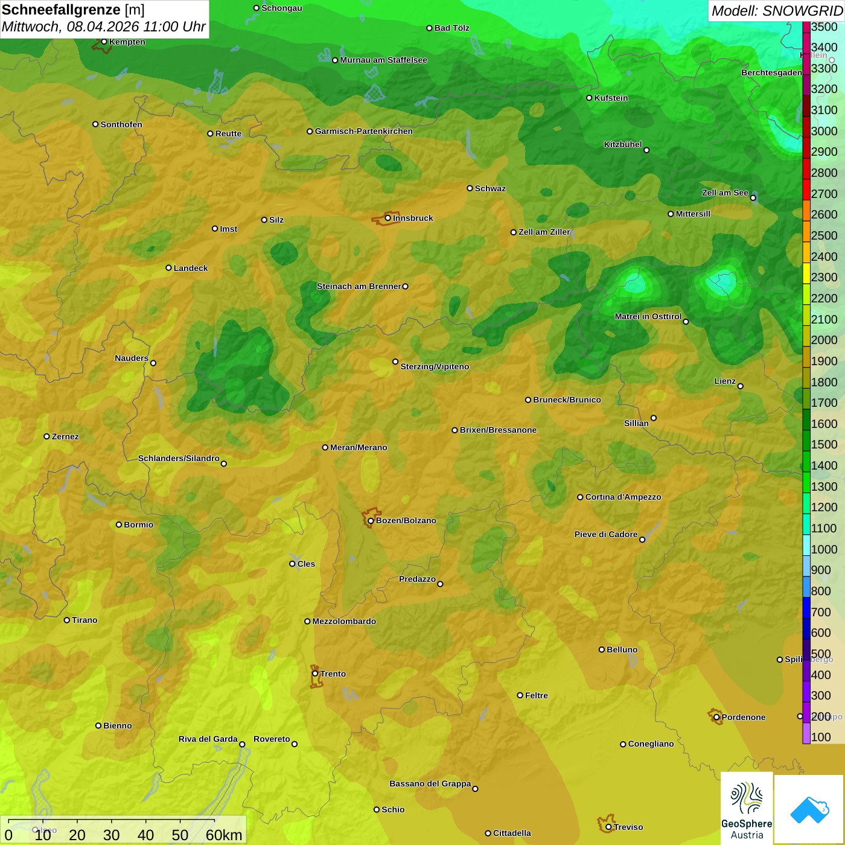This screenshot has width=845, height=845.
Task: Click the Nauders marker dot
Action: [153, 363]
